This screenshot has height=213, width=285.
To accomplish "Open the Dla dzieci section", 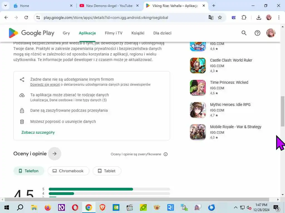I will coord(162,33).
